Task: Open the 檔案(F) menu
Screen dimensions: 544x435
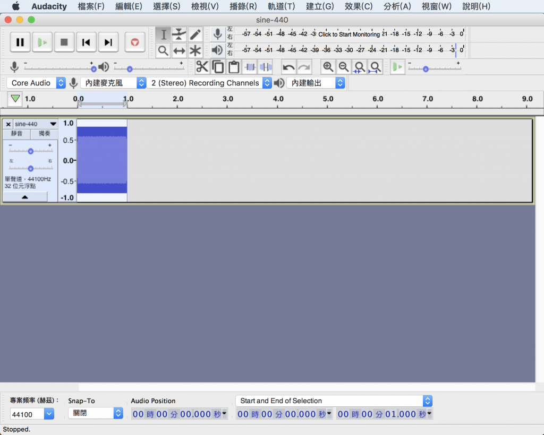Action: click(x=91, y=6)
